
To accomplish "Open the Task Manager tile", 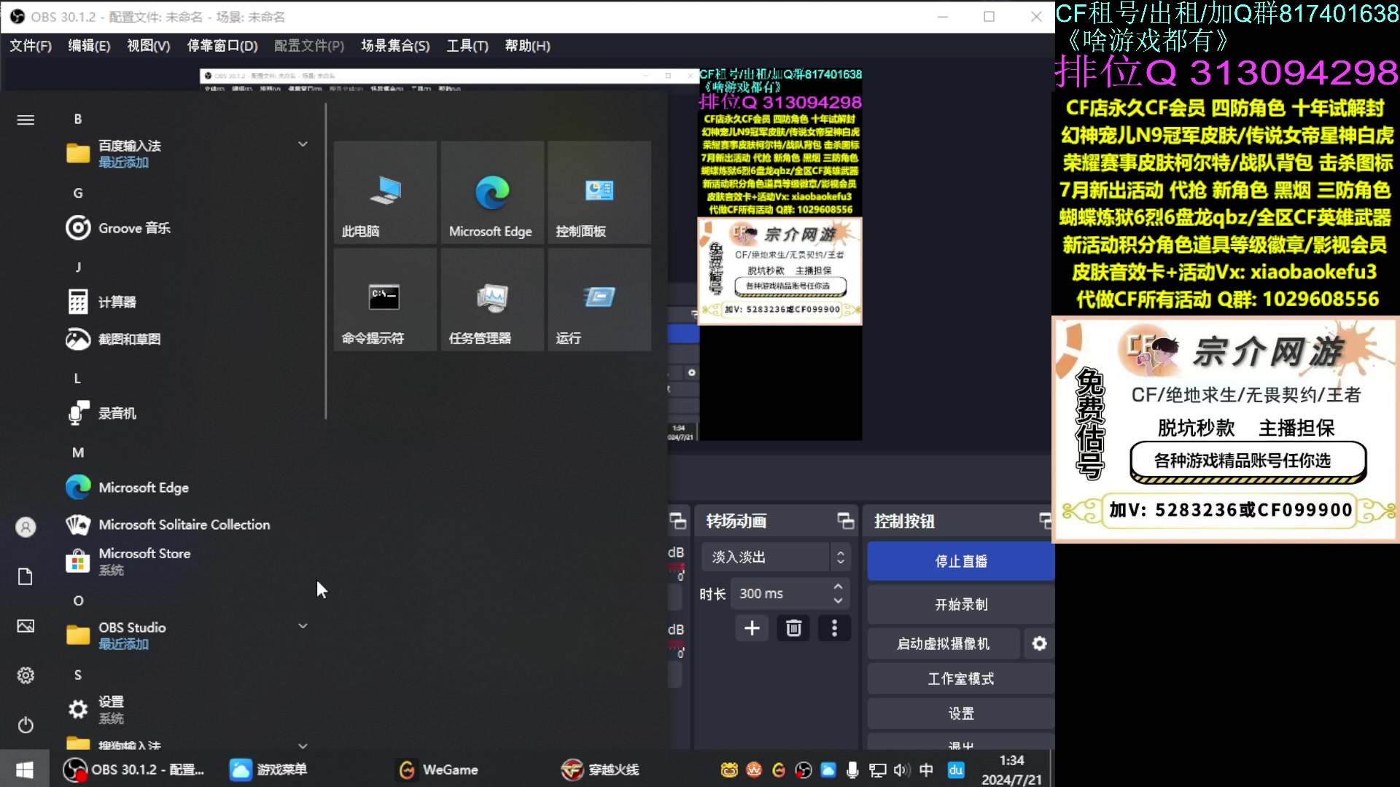I will click(492, 299).
